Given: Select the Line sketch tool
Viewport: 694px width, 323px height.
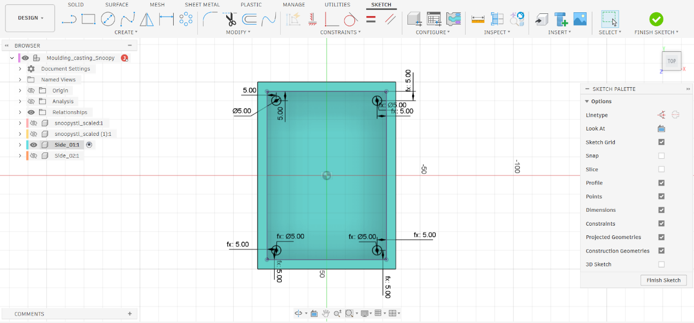Looking at the screenshot, I should [x=69, y=20].
